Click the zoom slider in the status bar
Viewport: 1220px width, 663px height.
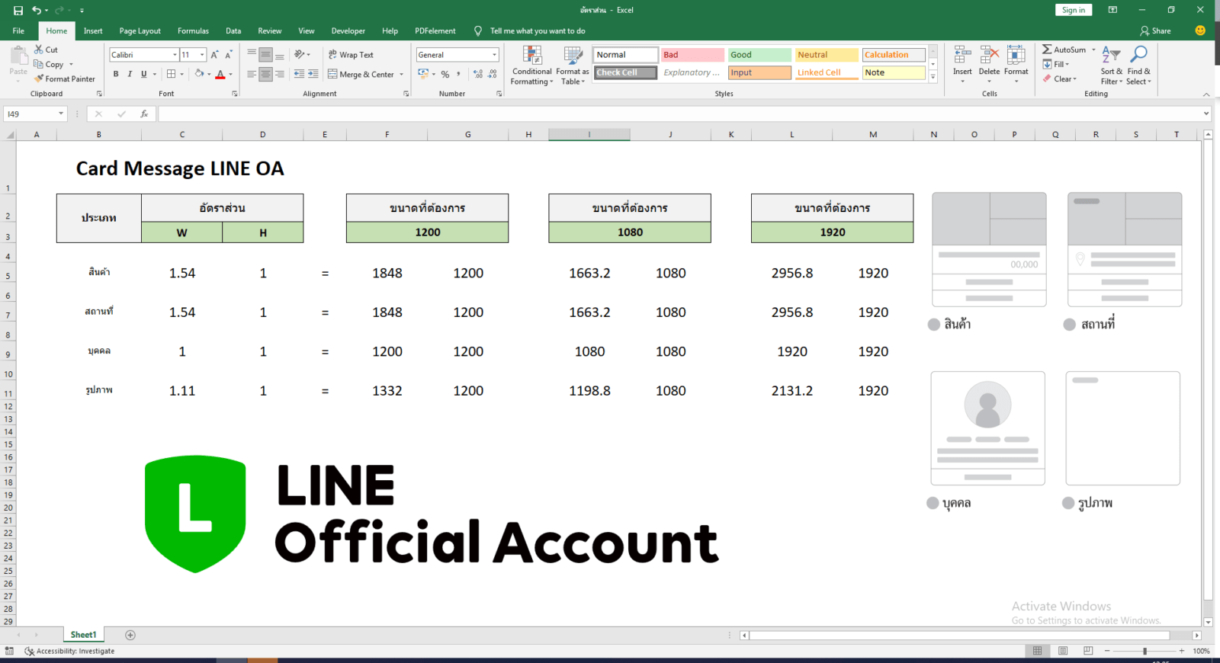click(1145, 651)
